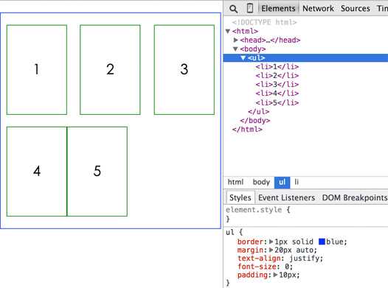Select the closing </body> tag
The height and width of the screenshot is (288, 388).
[255, 121]
